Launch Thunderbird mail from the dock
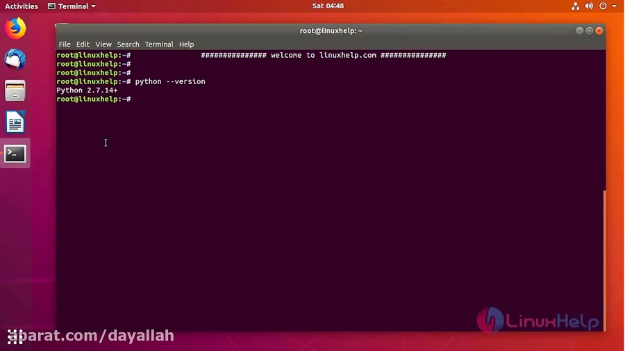 click(x=15, y=60)
